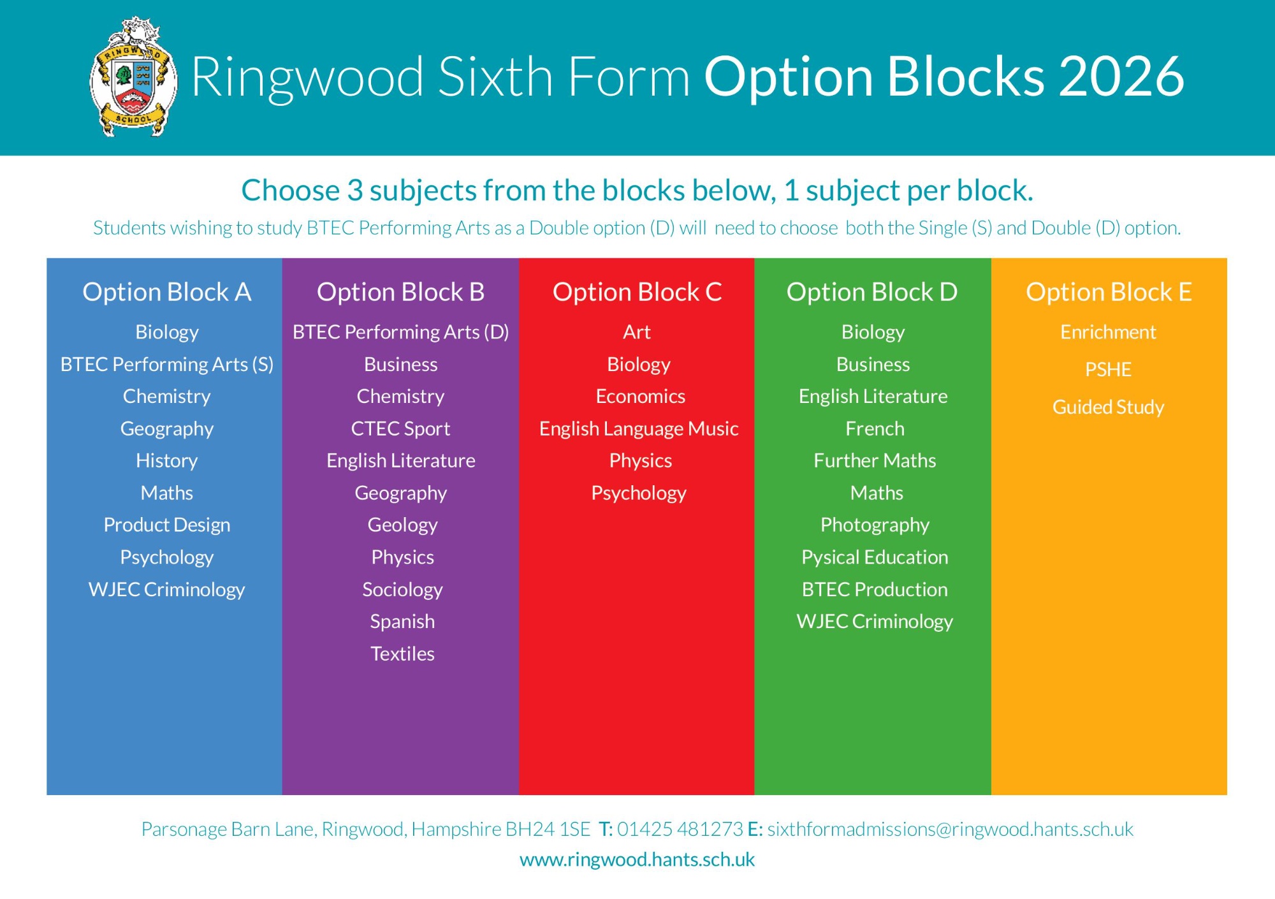Choose CTEC Sport in Block B
This screenshot has height=899, width=1275.
(x=400, y=428)
